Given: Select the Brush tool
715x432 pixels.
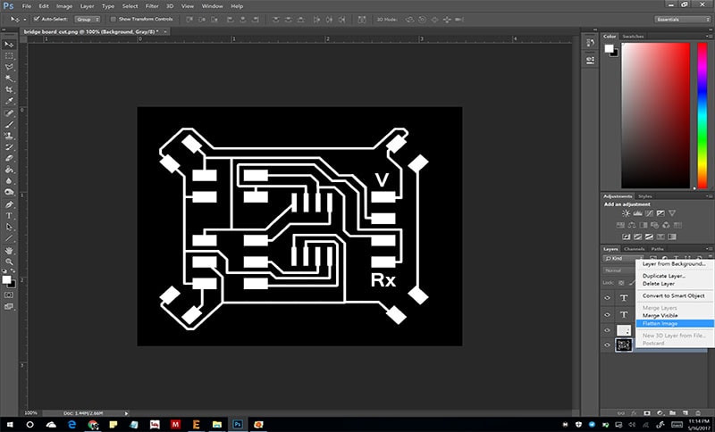Looking at the screenshot, I should pyautogui.click(x=9, y=124).
